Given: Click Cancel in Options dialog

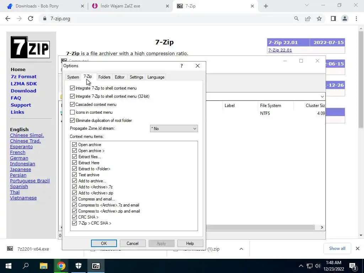Looking at the screenshot, I should pyautogui.click(x=133, y=243).
